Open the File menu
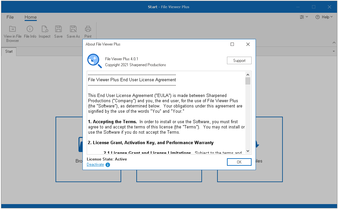 (10, 17)
